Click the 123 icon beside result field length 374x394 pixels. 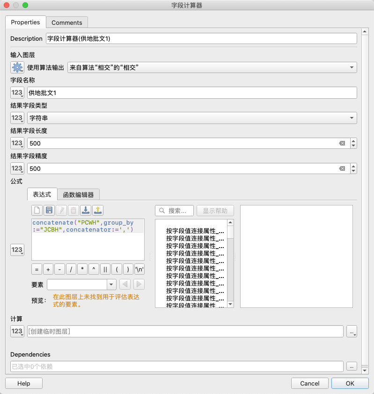coord(17,143)
